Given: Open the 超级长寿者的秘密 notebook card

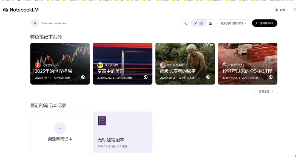Looking at the screenshot, I should pyautogui.click(x=185, y=64).
